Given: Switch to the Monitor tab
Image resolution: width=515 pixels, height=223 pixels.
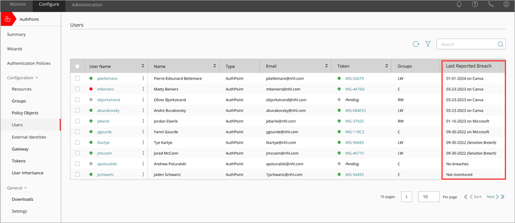Looking at the screenshot, I should click(17, 5).
